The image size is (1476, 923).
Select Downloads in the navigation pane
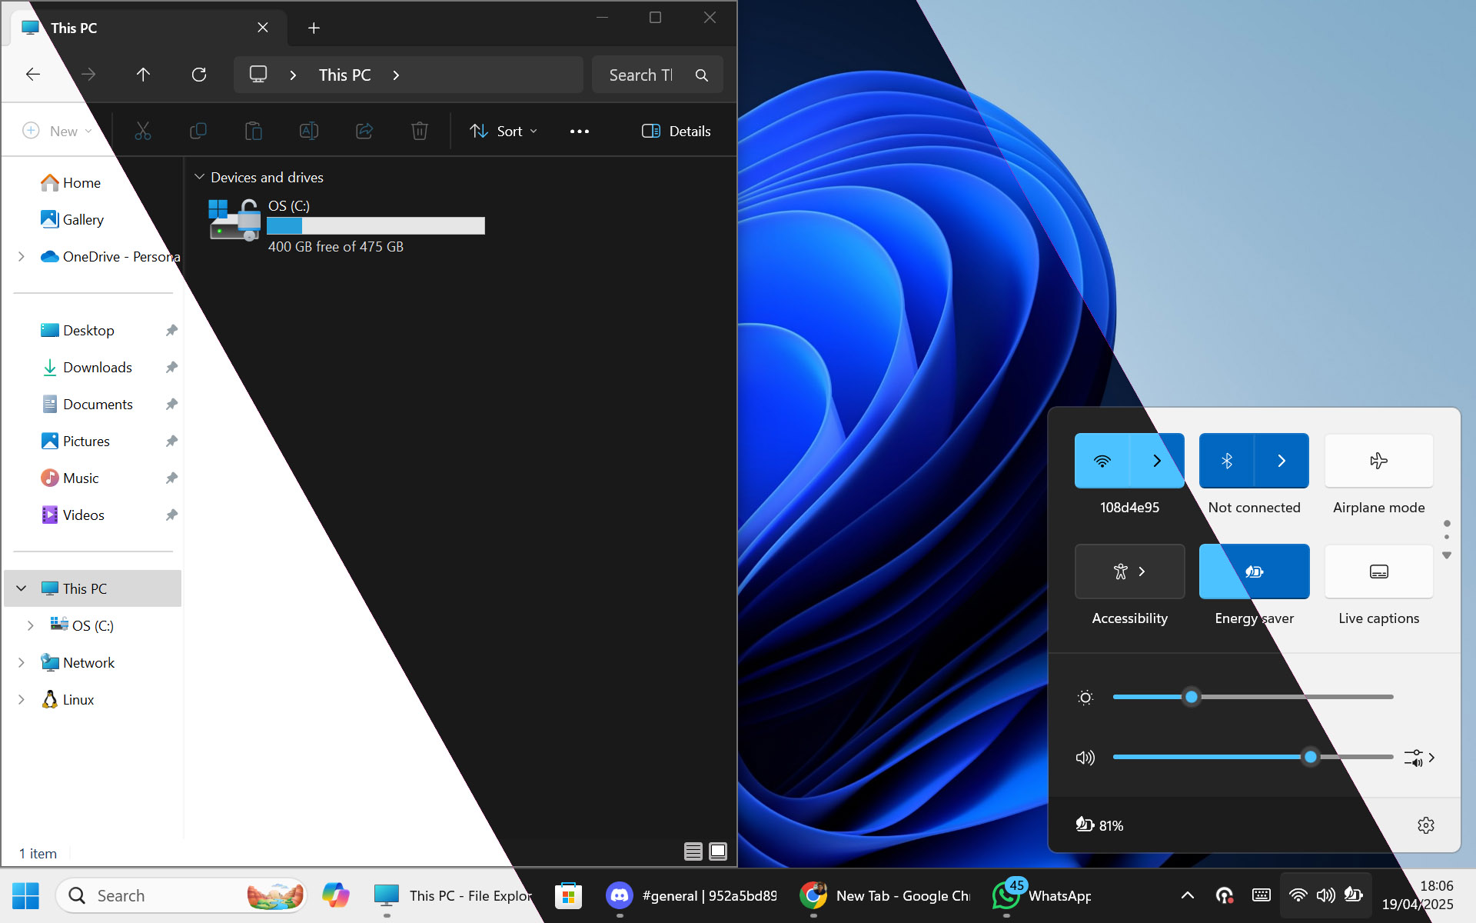pos(97,368)
